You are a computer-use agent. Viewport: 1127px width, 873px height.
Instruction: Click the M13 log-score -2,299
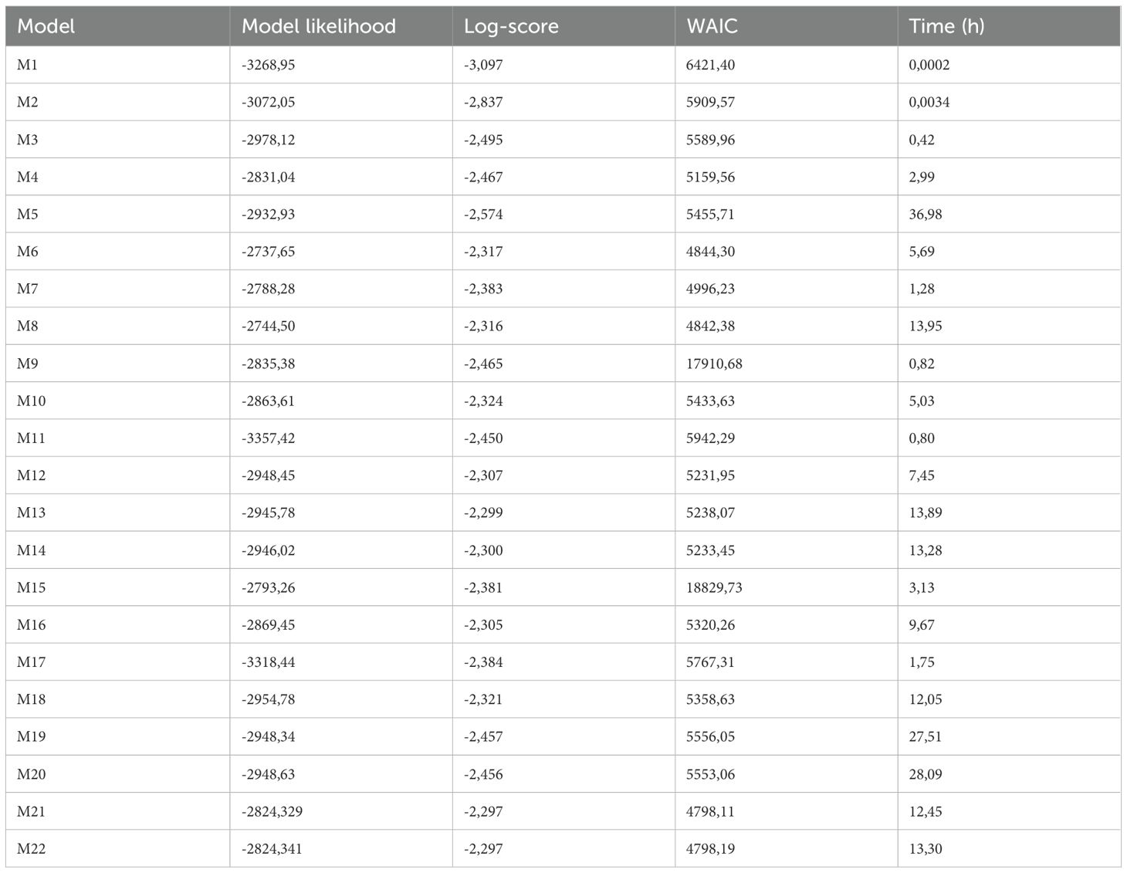pyautogui.click(x=483, y=513)
